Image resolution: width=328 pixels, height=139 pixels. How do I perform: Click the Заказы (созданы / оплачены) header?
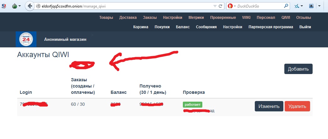pyautogui.click(x=83, y=86)
